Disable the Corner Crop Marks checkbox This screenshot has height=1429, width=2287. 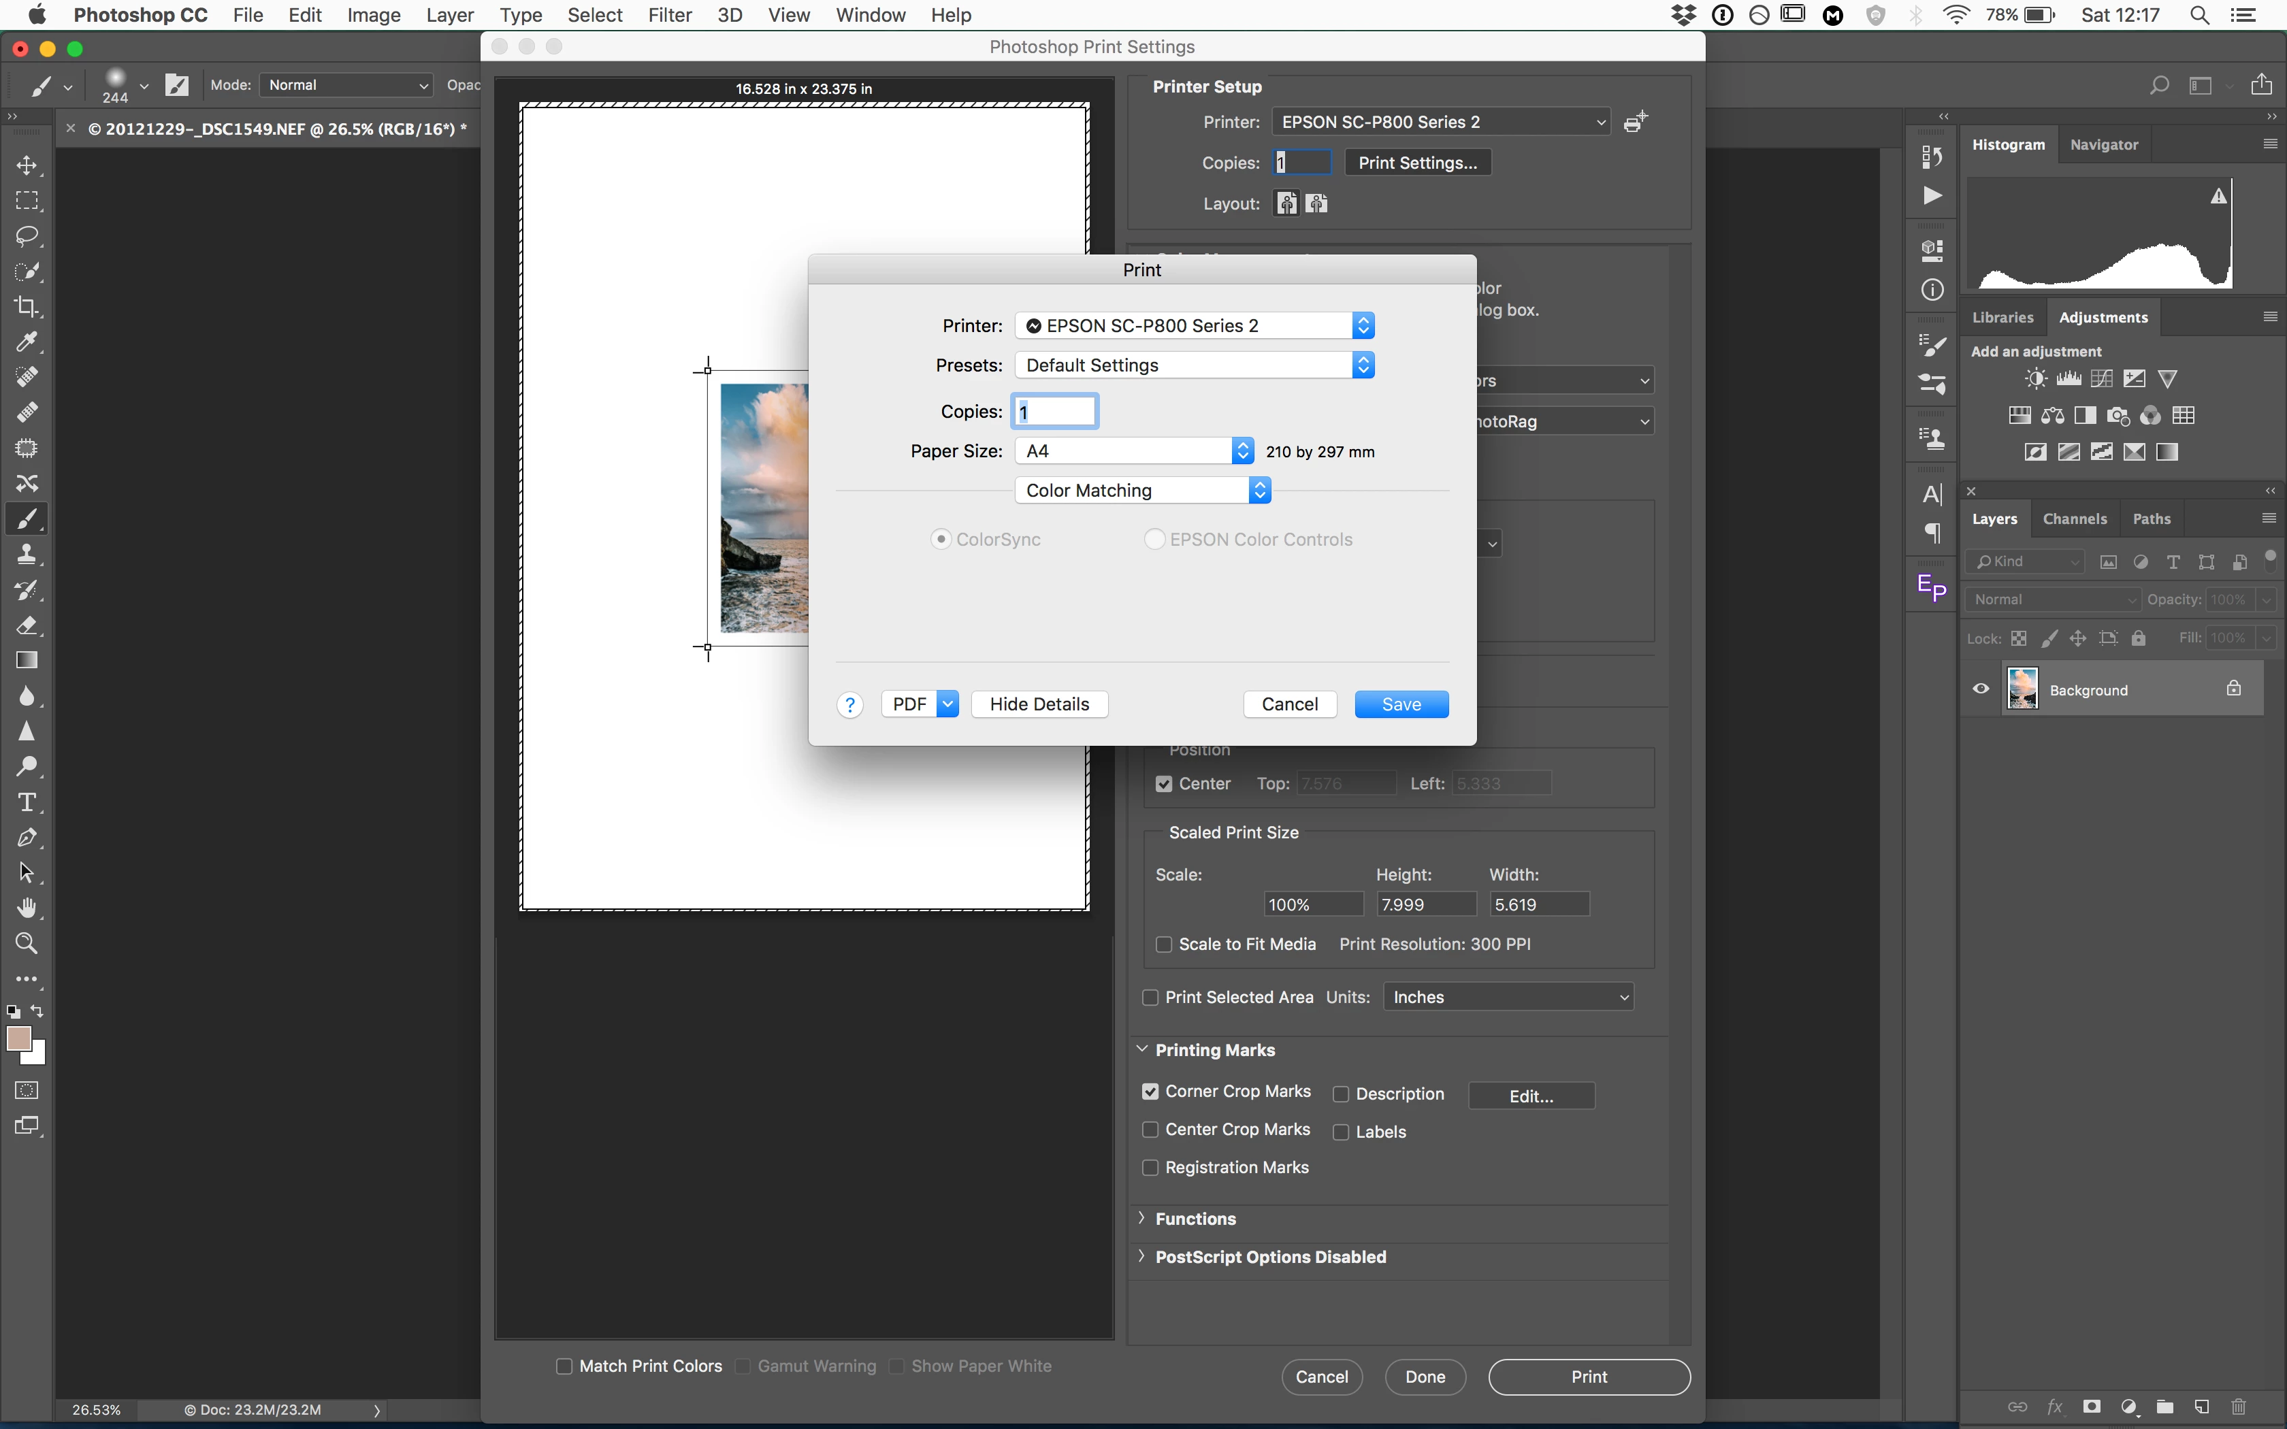click(x=1150, y=1091)
